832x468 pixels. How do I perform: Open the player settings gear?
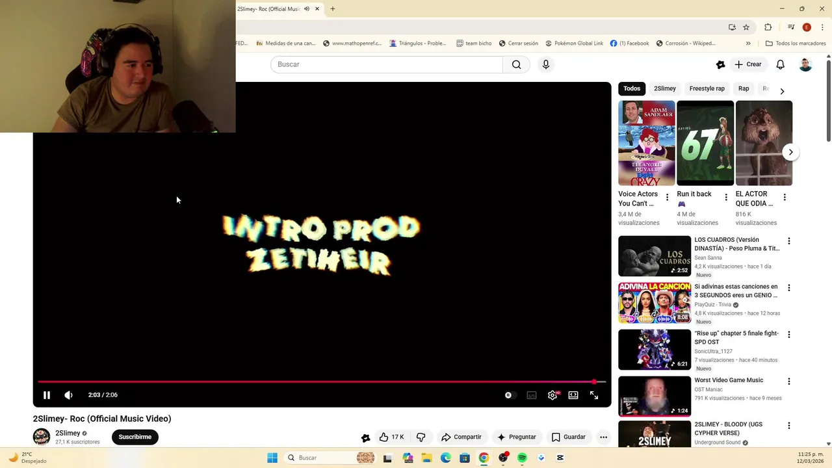552,395
